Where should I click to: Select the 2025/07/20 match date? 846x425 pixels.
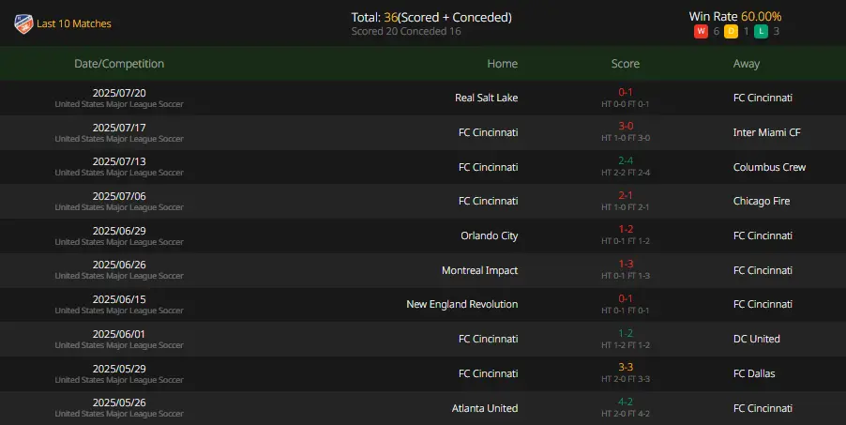click(x=119, y=93)
